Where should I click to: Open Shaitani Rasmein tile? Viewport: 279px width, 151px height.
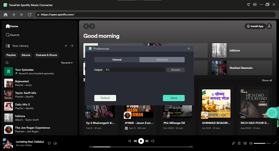242,68
